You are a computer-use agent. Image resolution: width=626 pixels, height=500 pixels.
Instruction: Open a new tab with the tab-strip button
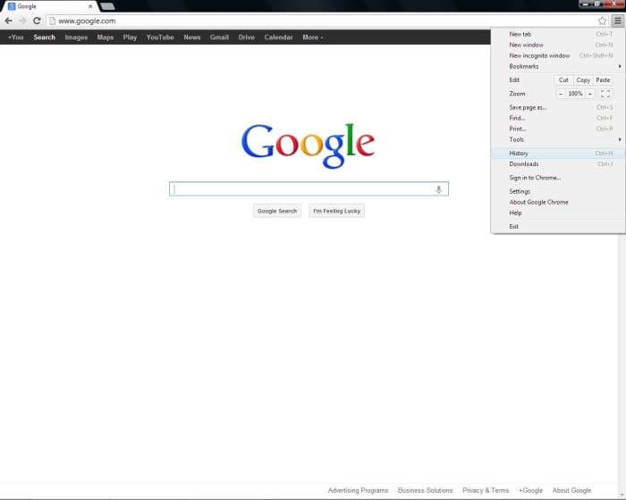click(x=107, y=6)
